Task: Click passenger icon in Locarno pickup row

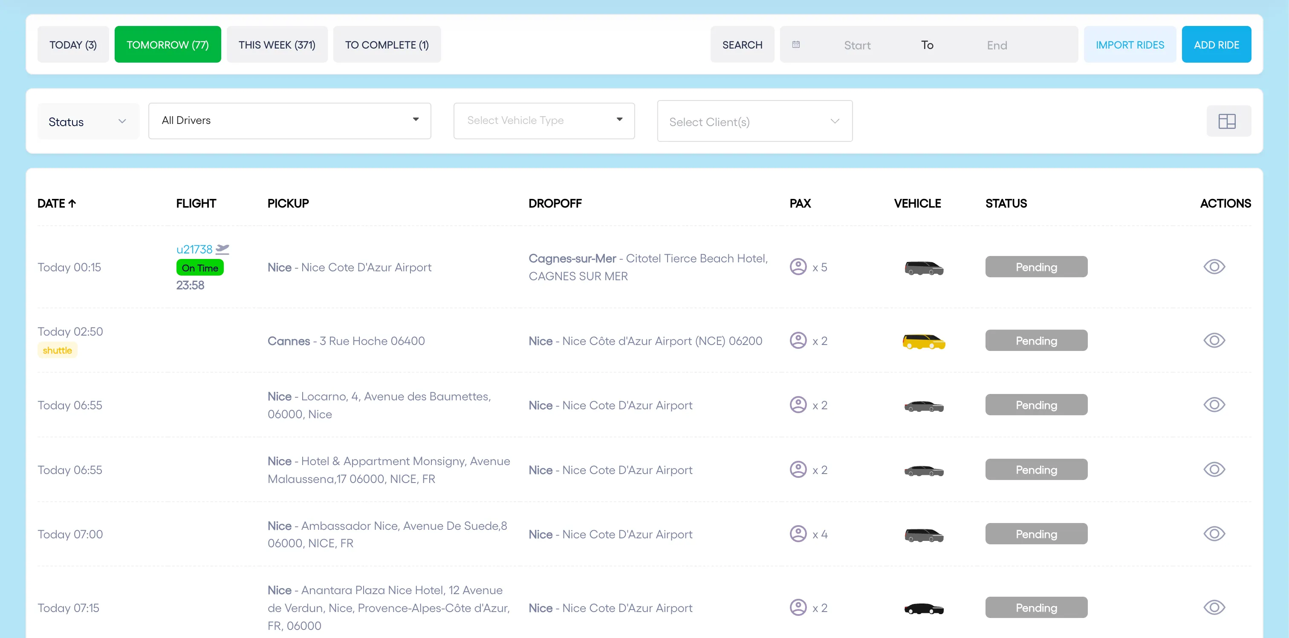Action: click(798, 405)
